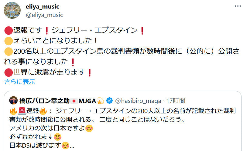Image resolution: width=243 pixels, height=151 pixels.
Task: Expand the post with さらに表示
Action: pyautogui.click(x=20, y=82)
